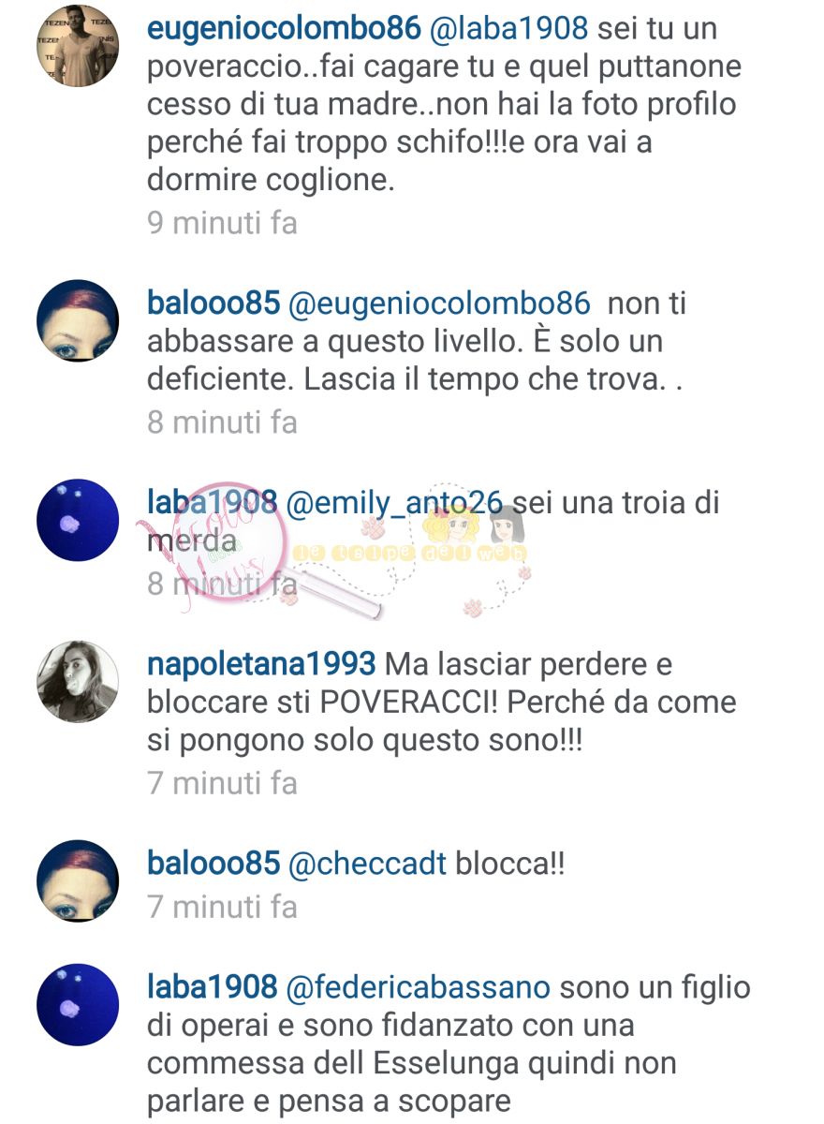Open the @laba1908 mention in first comment
This screenshot has height=1124, width=824.
click(x=508, y=29)
